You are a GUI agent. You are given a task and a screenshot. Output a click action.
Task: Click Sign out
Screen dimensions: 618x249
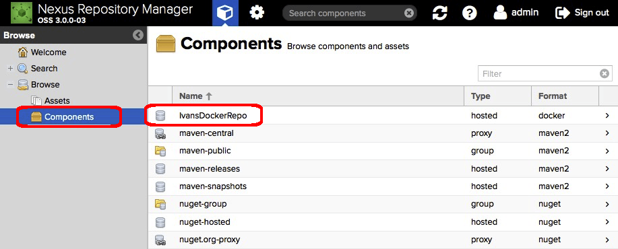point(582,13)
